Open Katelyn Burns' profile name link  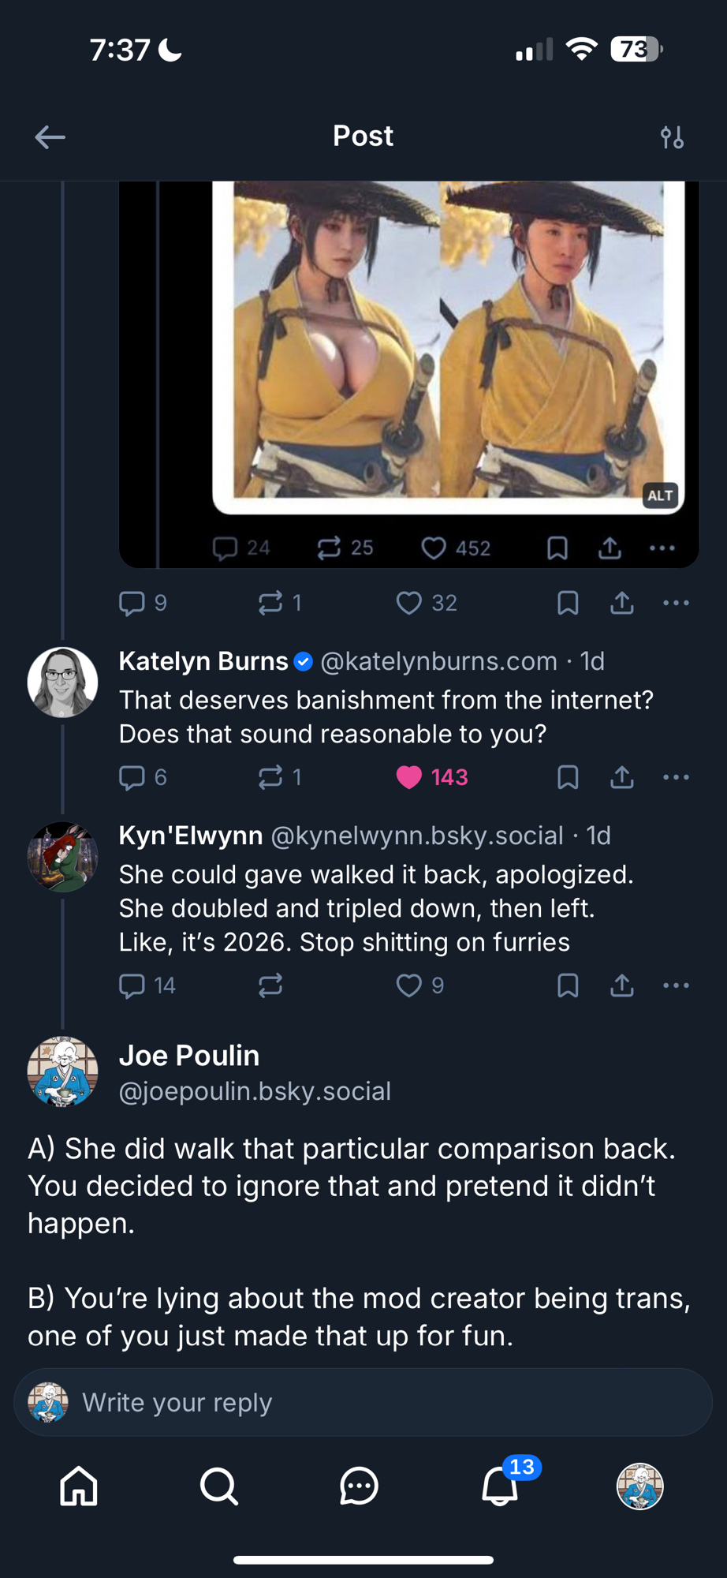pos(203,661)
